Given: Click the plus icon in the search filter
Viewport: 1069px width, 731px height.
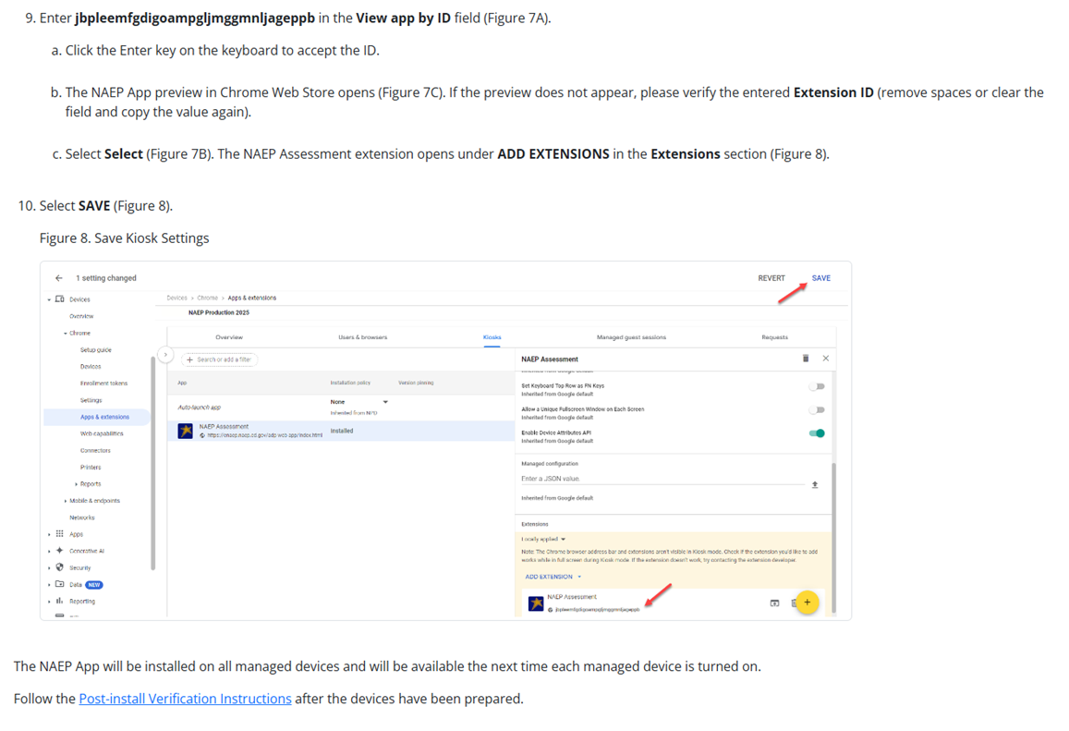Looking at the screenshot, I should [189, 359].
